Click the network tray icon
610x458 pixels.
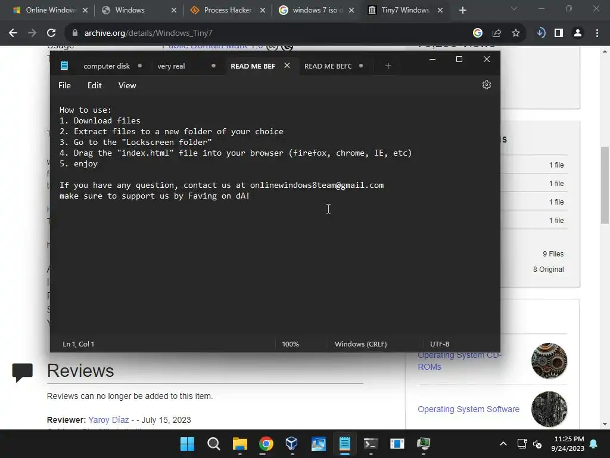pyautogui.click(x=522, y=444)
